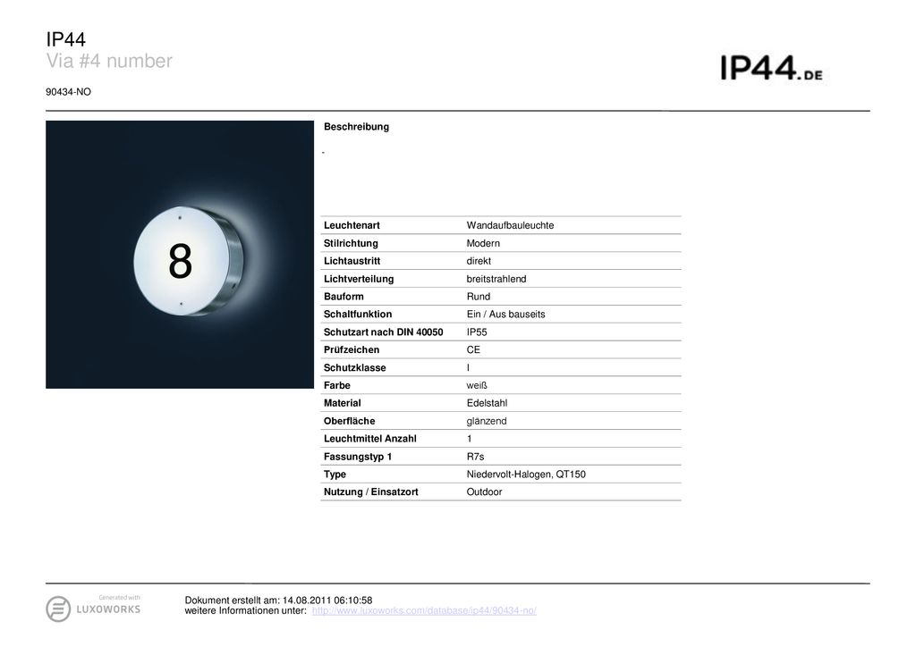Screen dimensions: 916x647
Task: Select the value 'glänzend'
Action: point(486,421)
